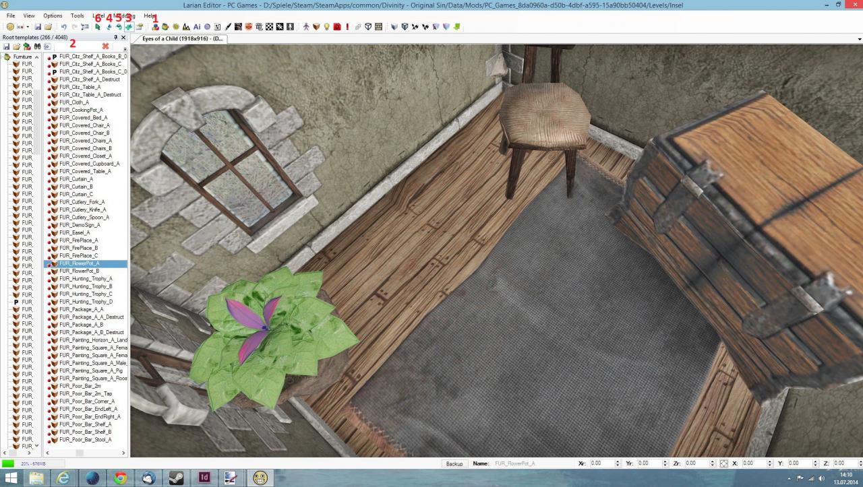Select FUR_DemoSign_A template

coord(80,225)
